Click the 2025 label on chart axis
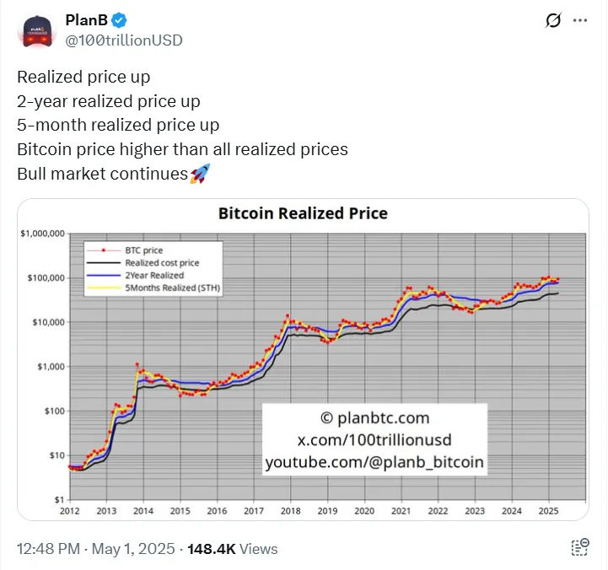 click(548, 511)
